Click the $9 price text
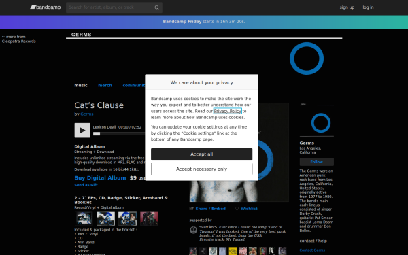 (x=133, y=177)
